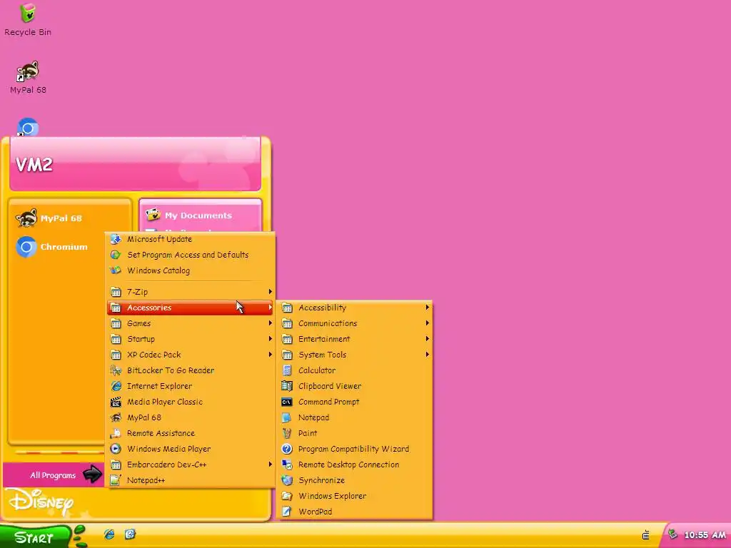
Task: Expand the Embarcadero Dev-C++ submenu
Action: click(x=191, y=465)
